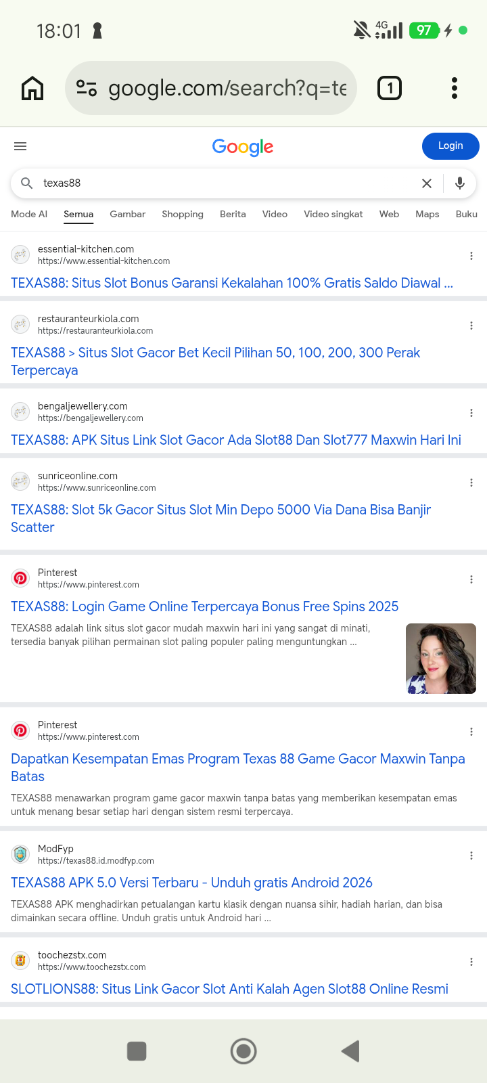The image size is (487, 1083).
Task: Open TEXAS88 Slot 5k Gacor link
Action: pyautogui.click(x=221, y=518)
